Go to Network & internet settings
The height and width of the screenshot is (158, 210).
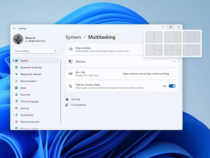(x=36, y=74)
